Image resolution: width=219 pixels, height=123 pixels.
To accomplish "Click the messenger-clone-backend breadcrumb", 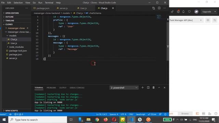I will (x=47, y=13).
